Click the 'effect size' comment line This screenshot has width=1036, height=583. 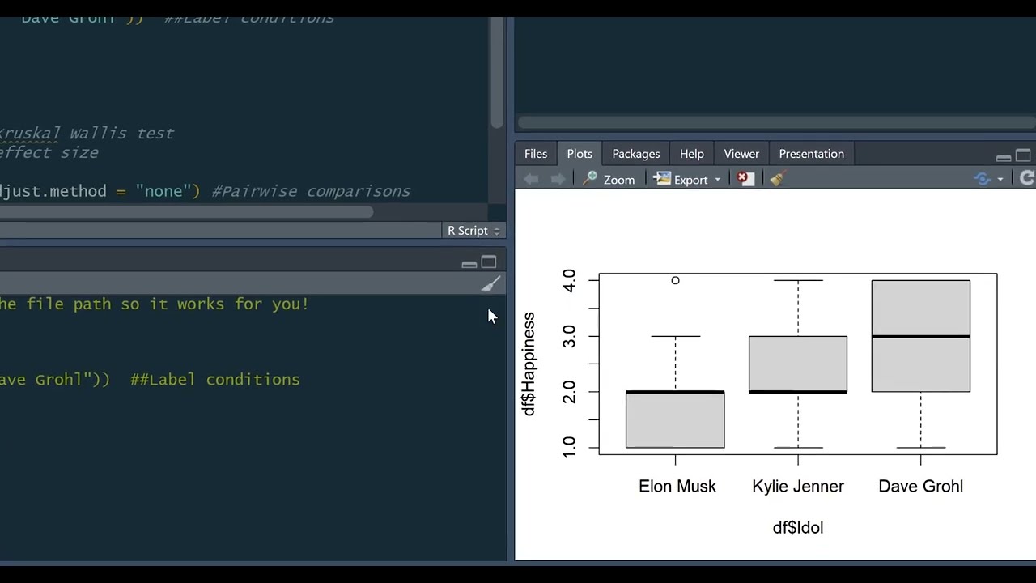(49, 153)
